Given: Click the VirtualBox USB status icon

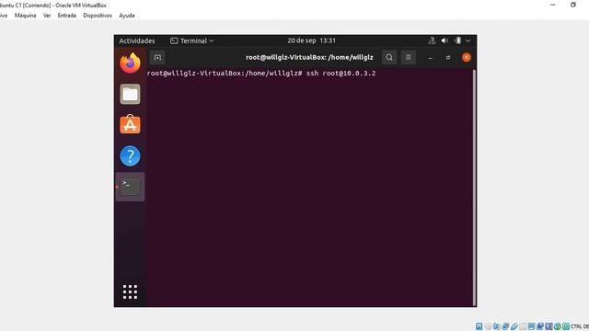Looking at the screenshot, I should coord(514,326).
